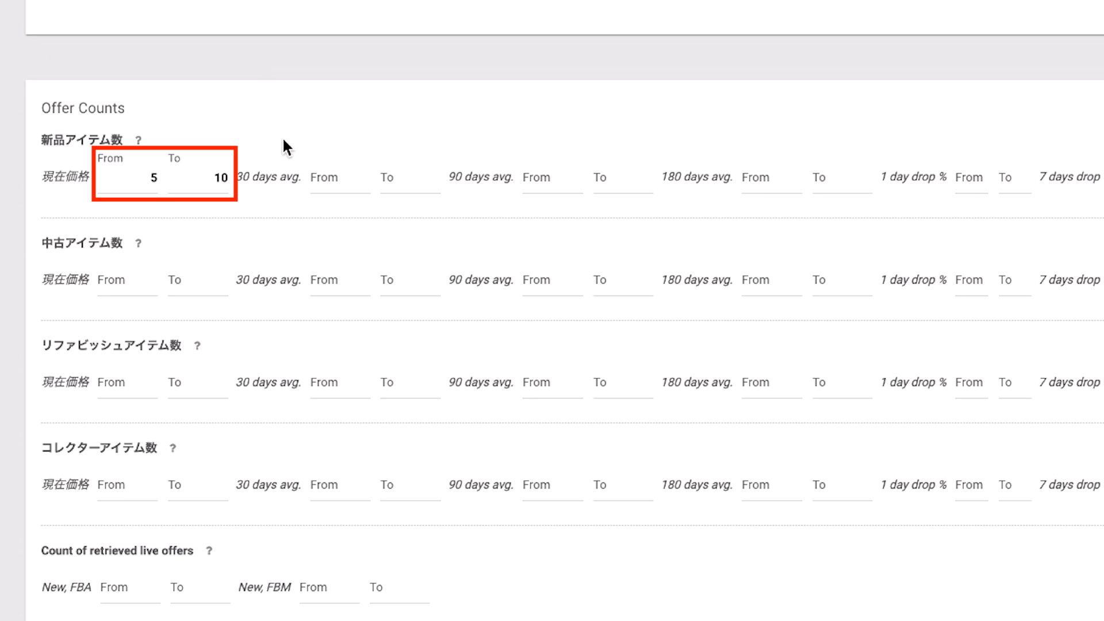Click コレクターアイテム数 30 days avg. From field
Image resolution: width=1104 pixels, height=621 pixels.
click(340, 485)
